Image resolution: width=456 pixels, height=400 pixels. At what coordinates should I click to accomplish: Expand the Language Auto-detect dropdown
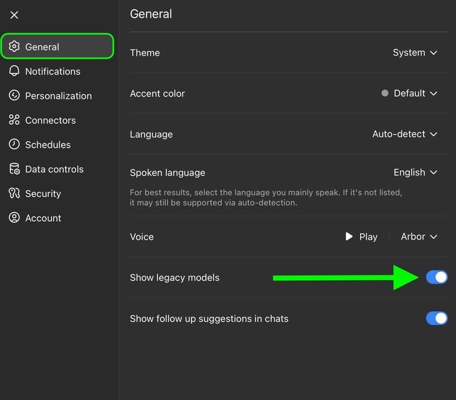pyautogui.click(x=405, y=134)
